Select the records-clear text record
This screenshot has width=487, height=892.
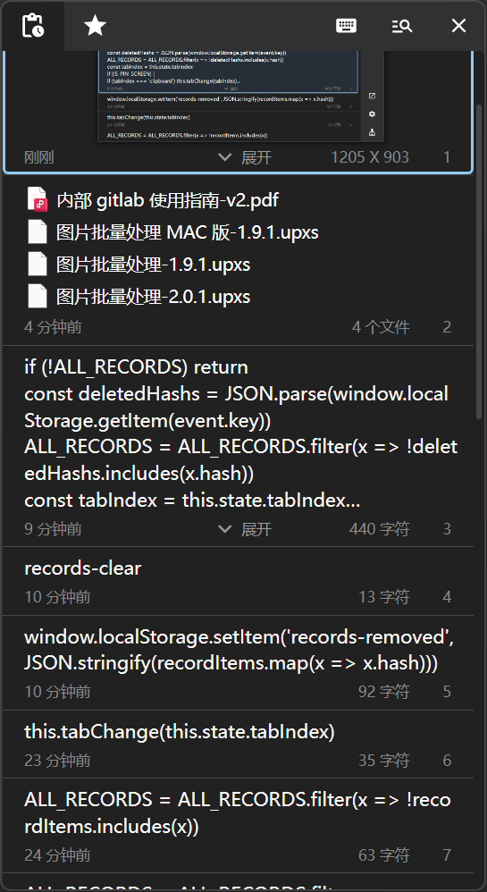tap(238, 581)
